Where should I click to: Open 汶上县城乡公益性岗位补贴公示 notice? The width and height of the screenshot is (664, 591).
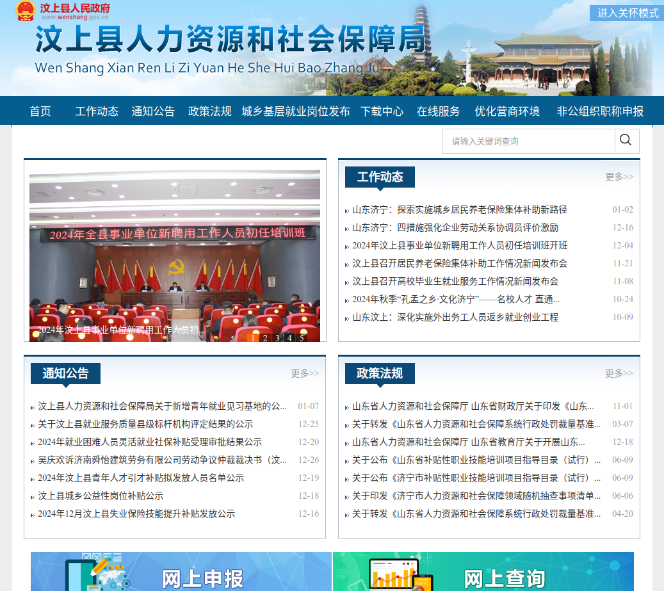[x=101, y=496]
